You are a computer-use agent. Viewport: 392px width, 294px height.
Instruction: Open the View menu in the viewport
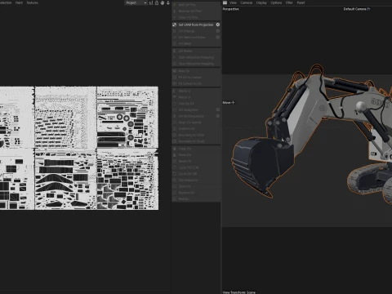[233, 2]
